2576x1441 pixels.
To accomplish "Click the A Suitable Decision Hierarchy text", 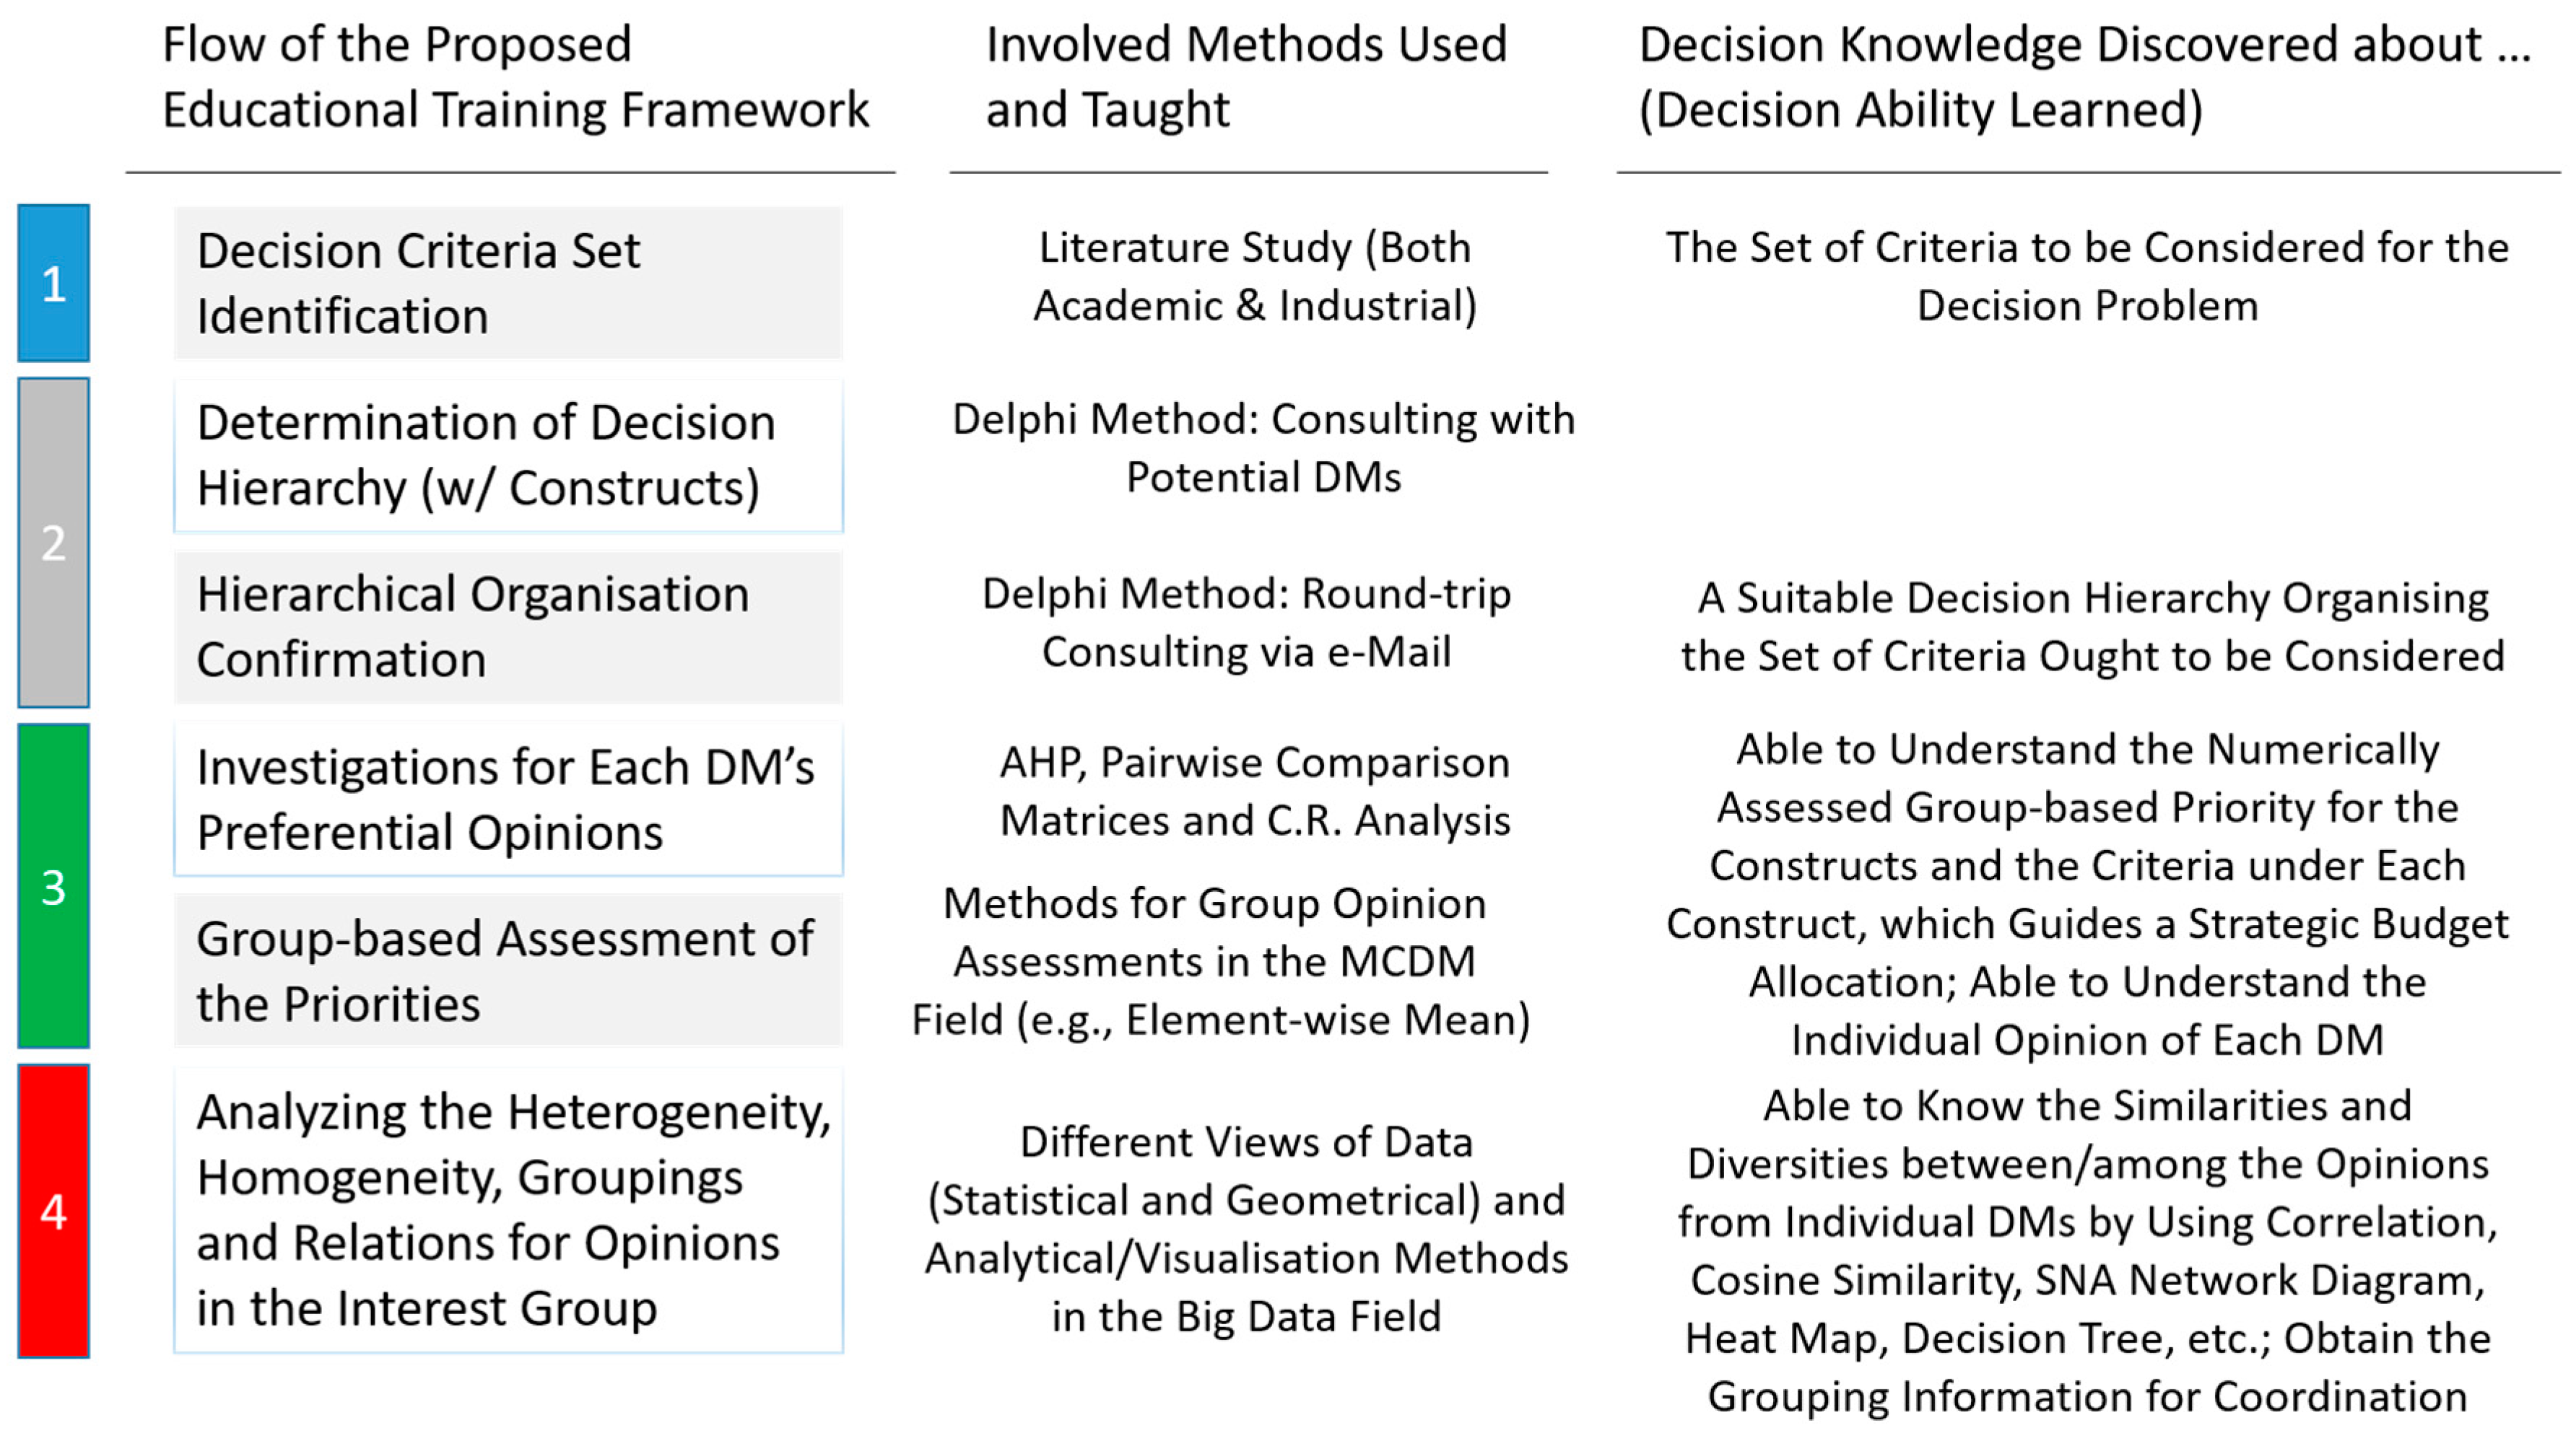I will coord(2092,626).
